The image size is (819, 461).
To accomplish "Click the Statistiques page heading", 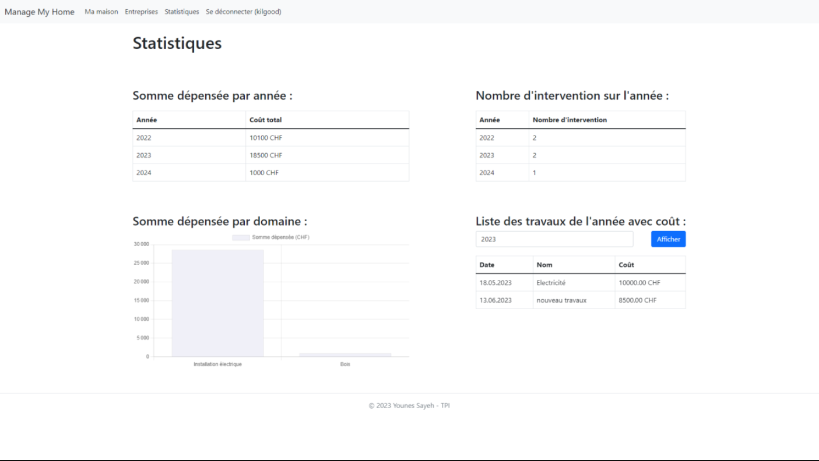I will point(177,43).
